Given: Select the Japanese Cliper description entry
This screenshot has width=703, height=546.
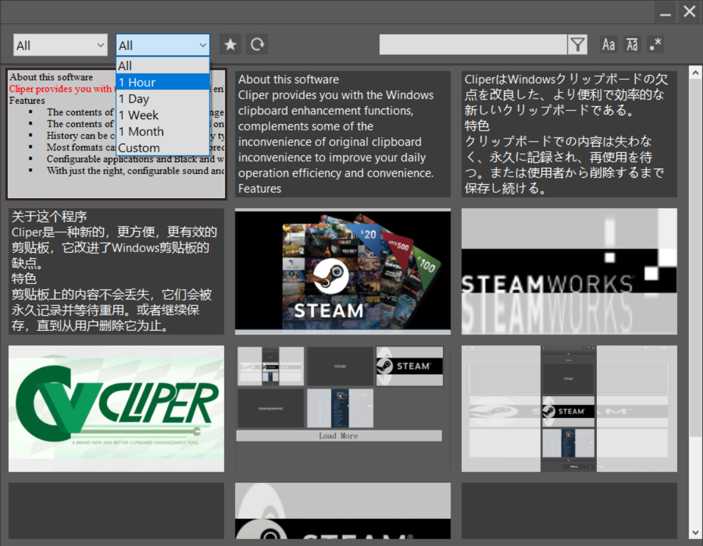Looking at the screenshot, I should pyautogui.click(x=569, y=133).
